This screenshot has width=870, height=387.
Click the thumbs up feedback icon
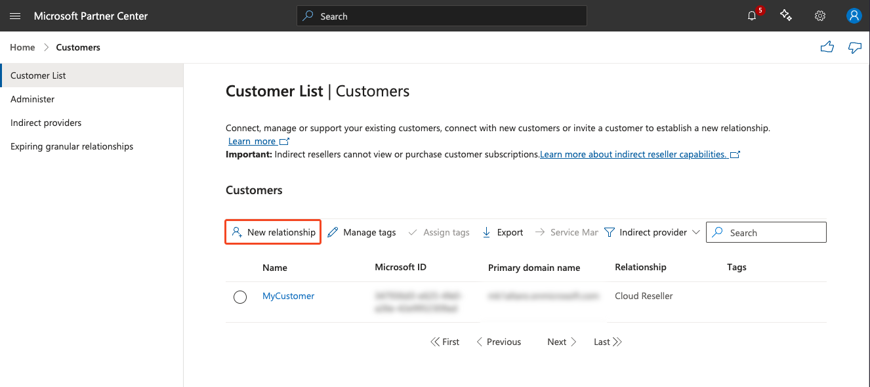click(x=827, y=47)
